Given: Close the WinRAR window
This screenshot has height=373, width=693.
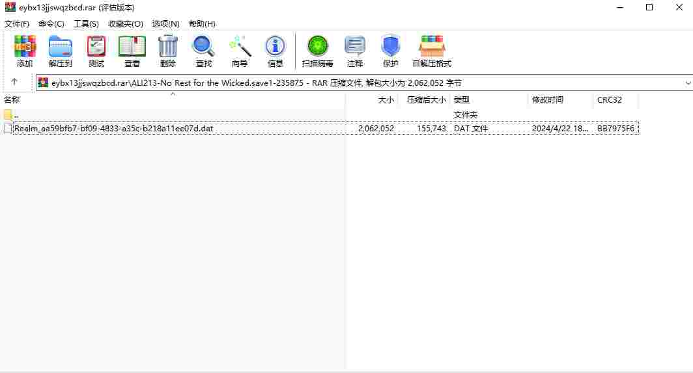Looking at the screenshot, I should tap(679, 8).
